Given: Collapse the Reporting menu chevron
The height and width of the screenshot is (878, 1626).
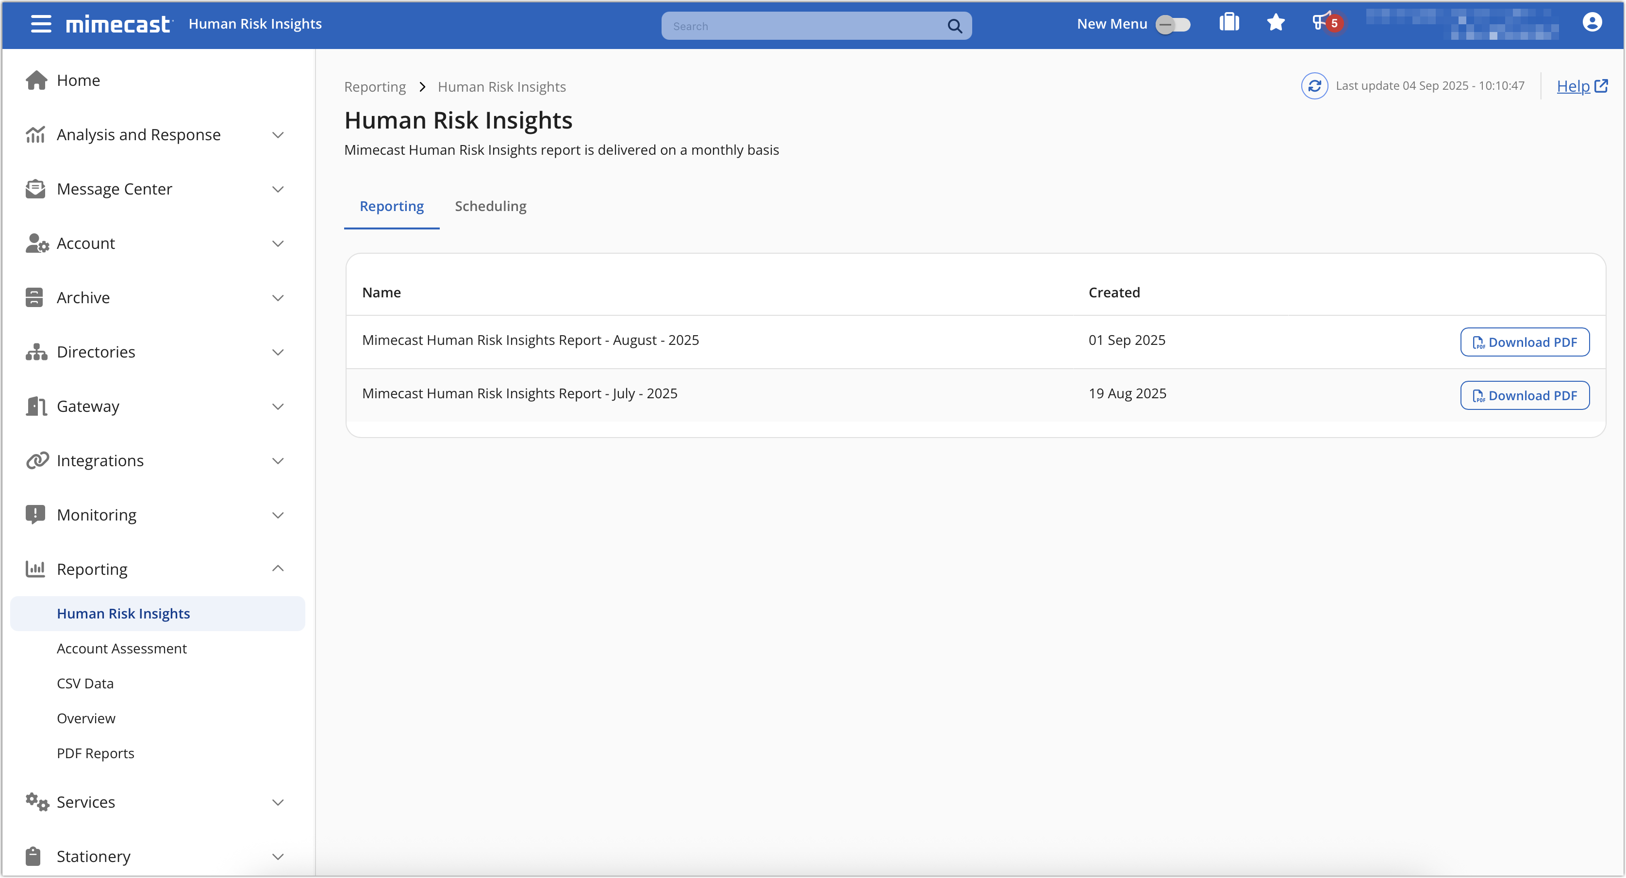Looking at the screenshot, I should pos(278,569).
